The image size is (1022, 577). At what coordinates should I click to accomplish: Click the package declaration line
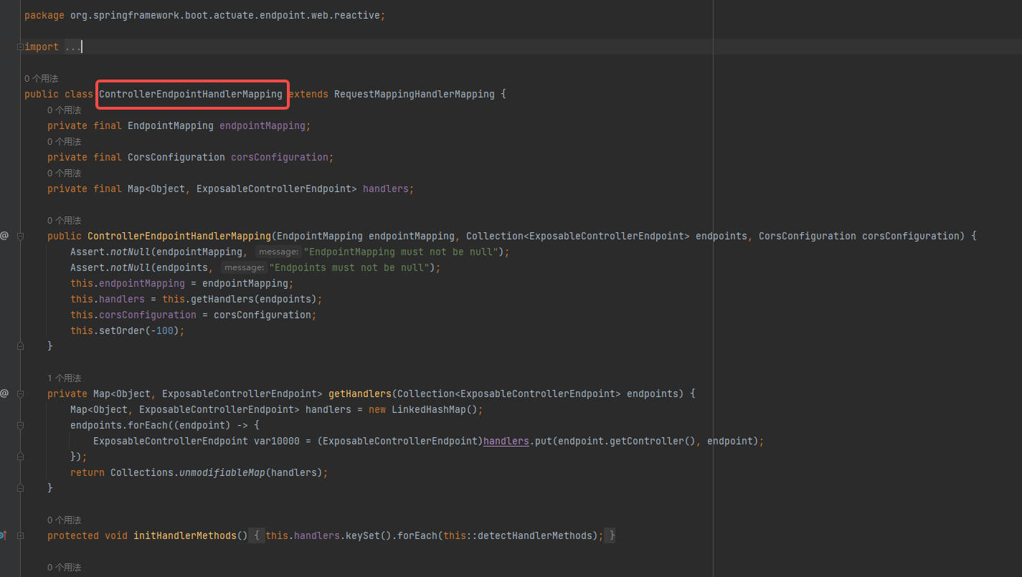click(x=204, y=15)
